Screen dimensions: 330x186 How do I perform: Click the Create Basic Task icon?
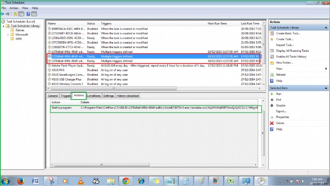(x=272, y=33)
